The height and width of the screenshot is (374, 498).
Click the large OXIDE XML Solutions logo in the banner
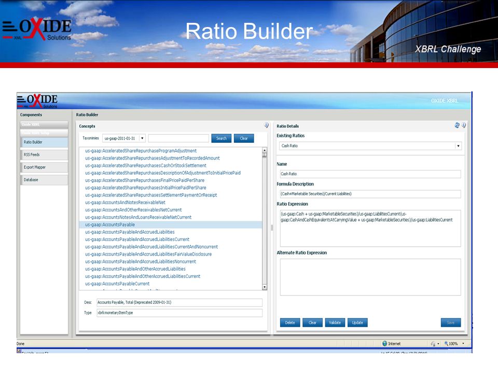[37, 30]
